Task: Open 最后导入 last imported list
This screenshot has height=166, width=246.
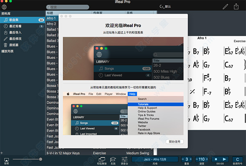Action: 23,32
